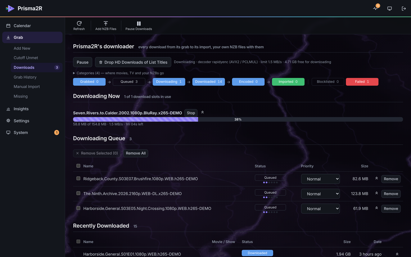411x257 pixels.
Task: Stop the Seven.Rivers.to.Calder download
Action: coord(191,113)
